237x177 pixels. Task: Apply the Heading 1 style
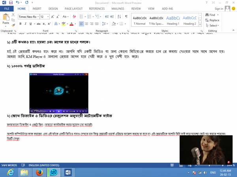[173, 20]
